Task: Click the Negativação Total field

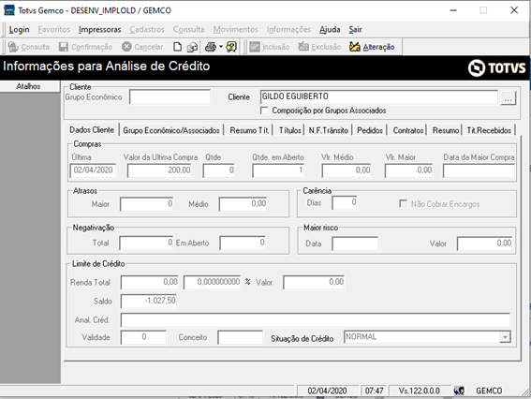Action: click(x=146, y=243)
